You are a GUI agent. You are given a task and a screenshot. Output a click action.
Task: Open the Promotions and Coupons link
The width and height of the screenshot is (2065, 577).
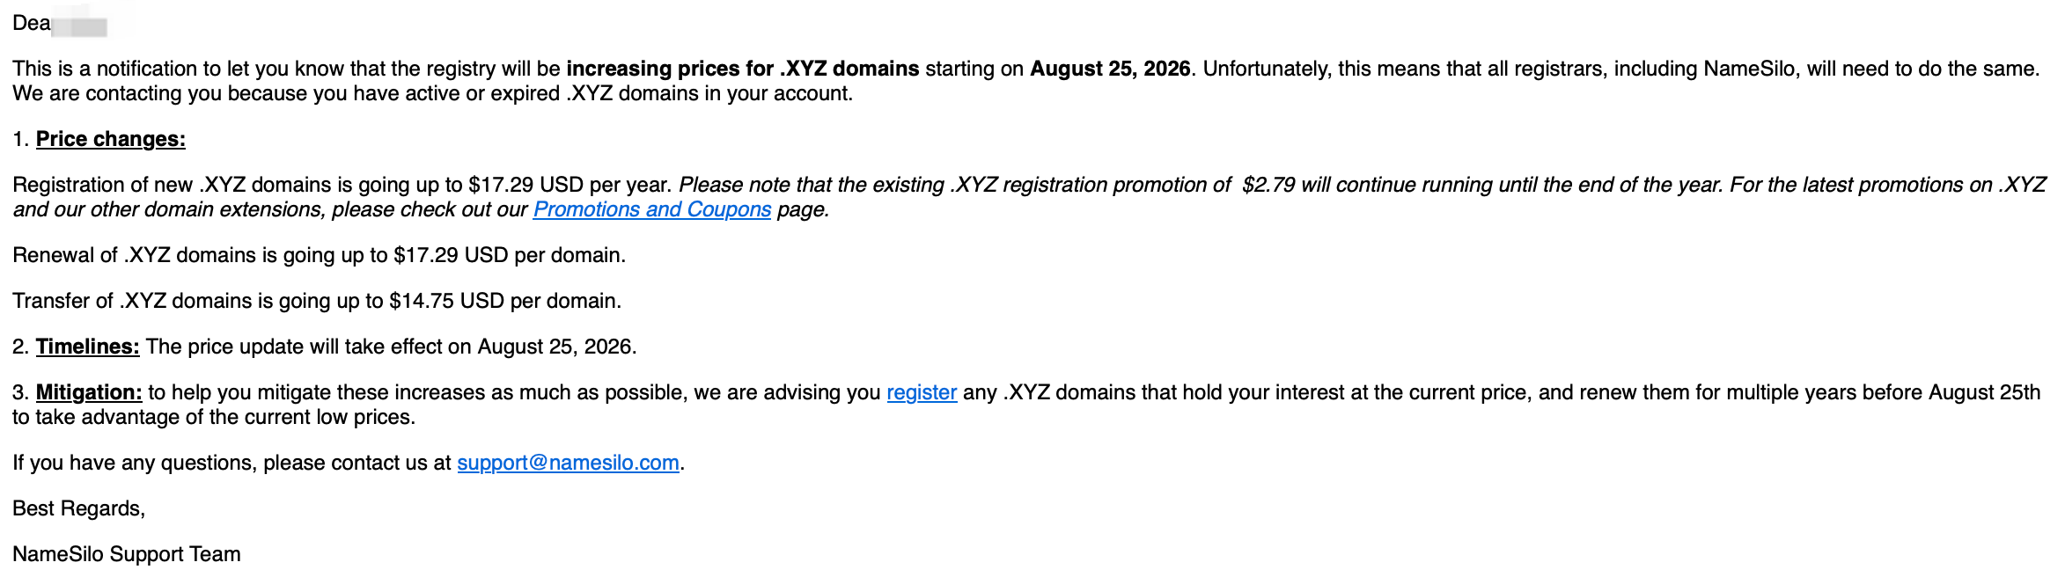tap(652, 209)
